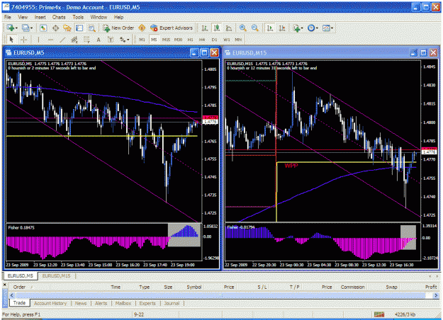
Task: Switch to line chart display
Action: click(229, 28)
